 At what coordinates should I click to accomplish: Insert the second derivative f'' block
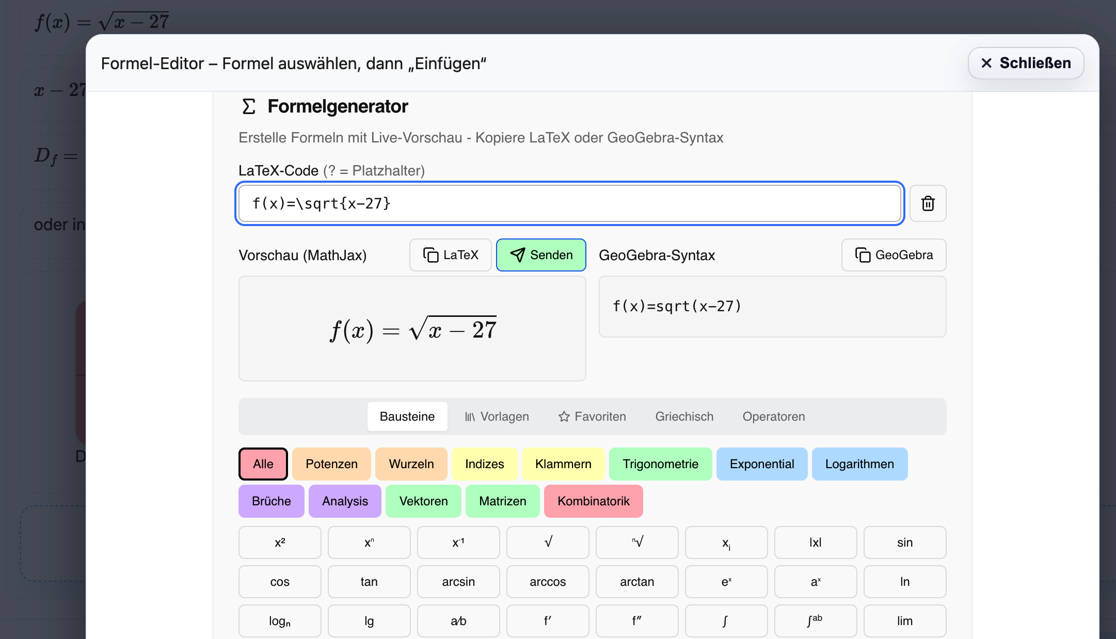(637, 620)
